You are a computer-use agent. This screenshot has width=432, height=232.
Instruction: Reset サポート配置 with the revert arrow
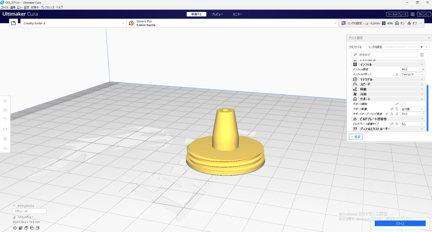(397, 109)
